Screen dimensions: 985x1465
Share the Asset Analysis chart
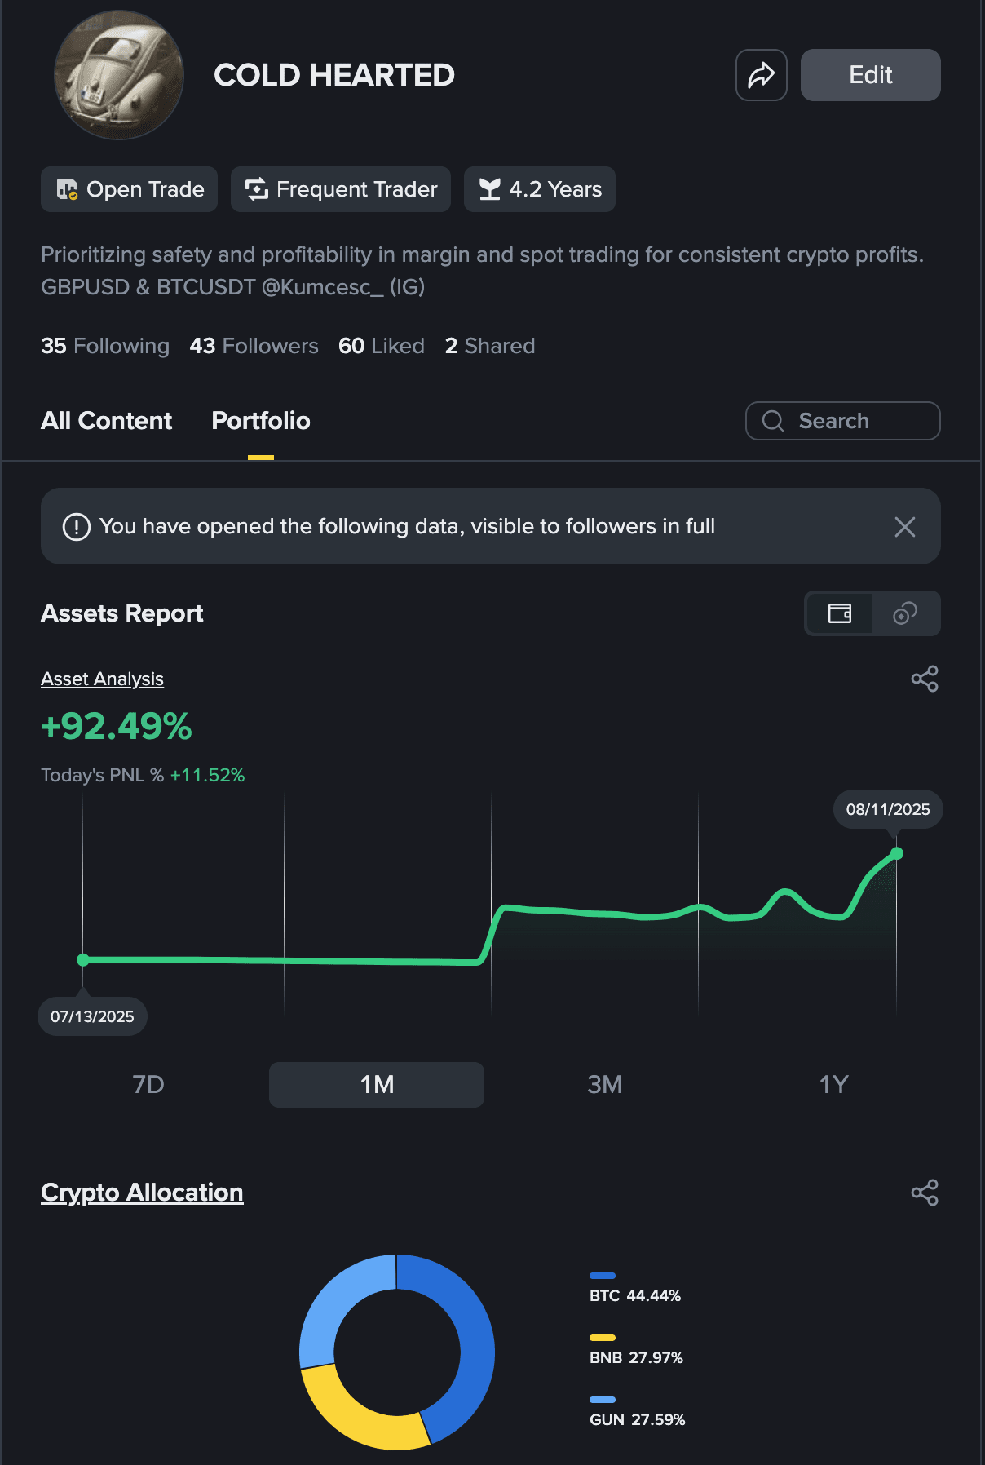tap(924, 679)
